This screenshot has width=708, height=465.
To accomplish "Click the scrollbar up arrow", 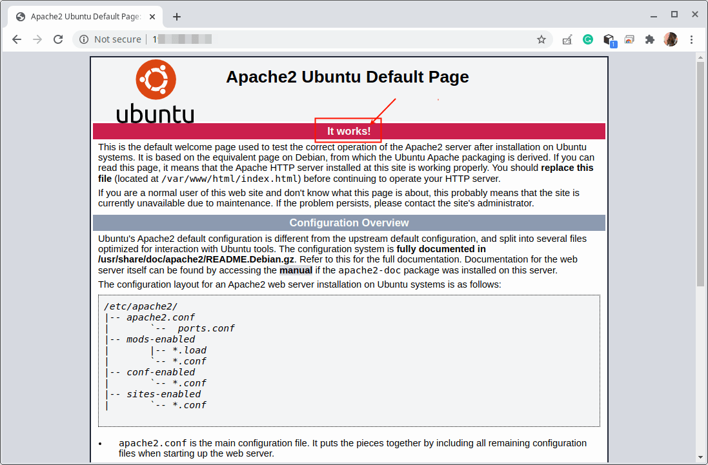I will [x=701, y=57].
